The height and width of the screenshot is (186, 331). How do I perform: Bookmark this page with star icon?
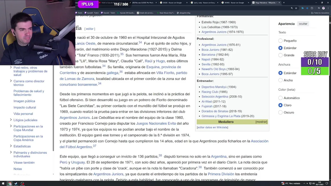click(296, 8)
